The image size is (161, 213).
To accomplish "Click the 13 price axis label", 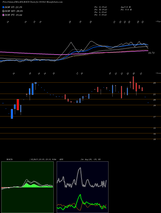I will tap(154, 139).
